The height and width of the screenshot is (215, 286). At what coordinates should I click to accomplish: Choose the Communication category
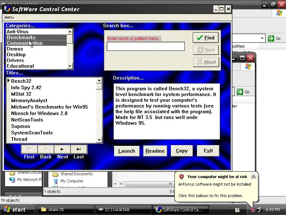click(36, 43)
